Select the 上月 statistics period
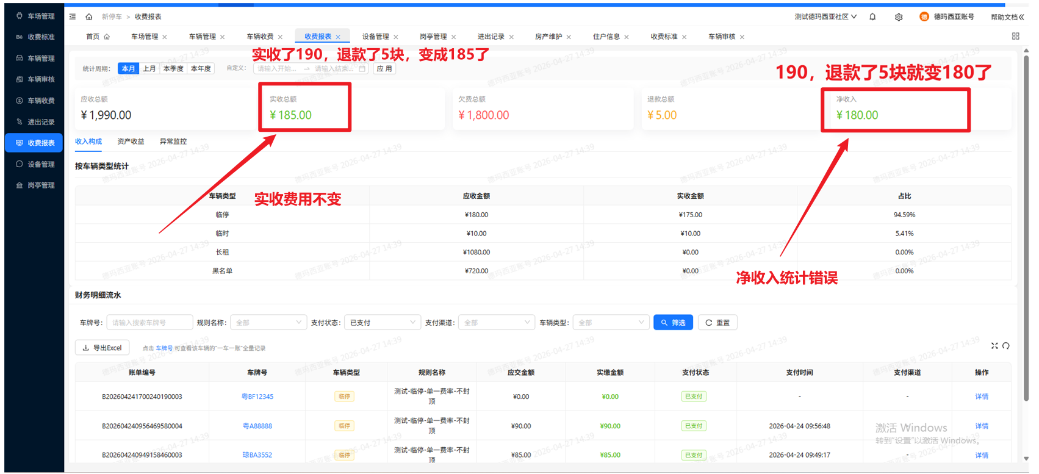1039x474 pixels. point(149,69)
